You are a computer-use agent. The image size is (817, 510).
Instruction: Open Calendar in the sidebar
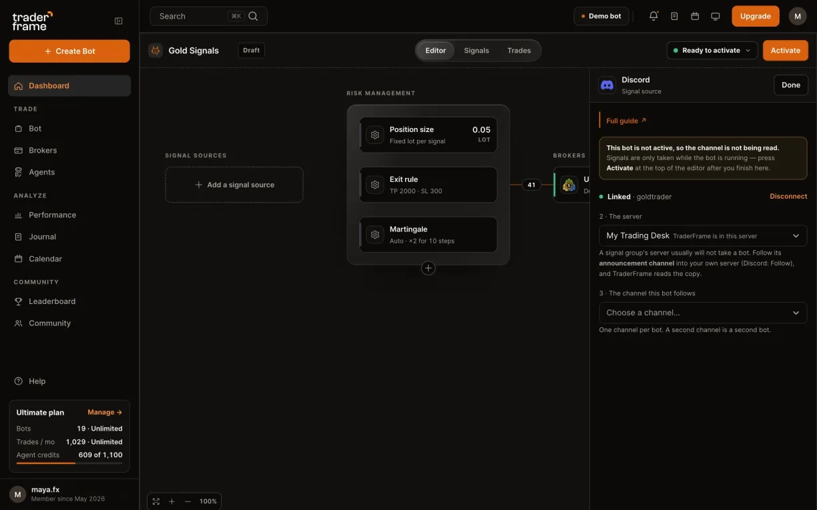[69, 259]
